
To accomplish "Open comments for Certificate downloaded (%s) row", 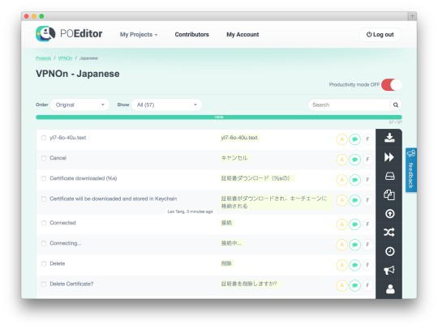I will pos(354,180).
